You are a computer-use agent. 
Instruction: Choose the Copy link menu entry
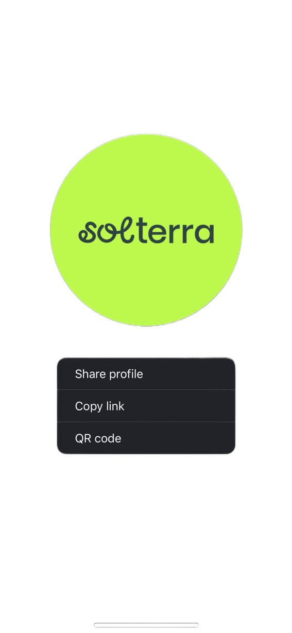coord(146,406)
